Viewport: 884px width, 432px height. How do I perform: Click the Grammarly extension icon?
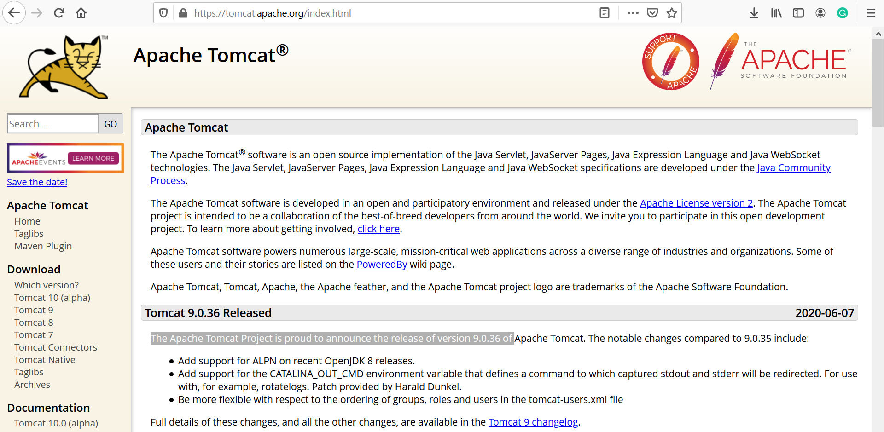pos(843,13)
